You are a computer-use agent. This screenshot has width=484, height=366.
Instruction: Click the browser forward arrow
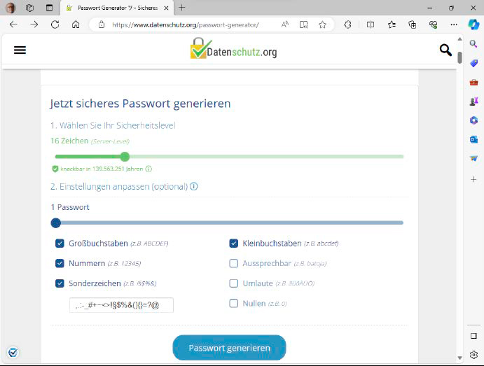click(34, 24)
